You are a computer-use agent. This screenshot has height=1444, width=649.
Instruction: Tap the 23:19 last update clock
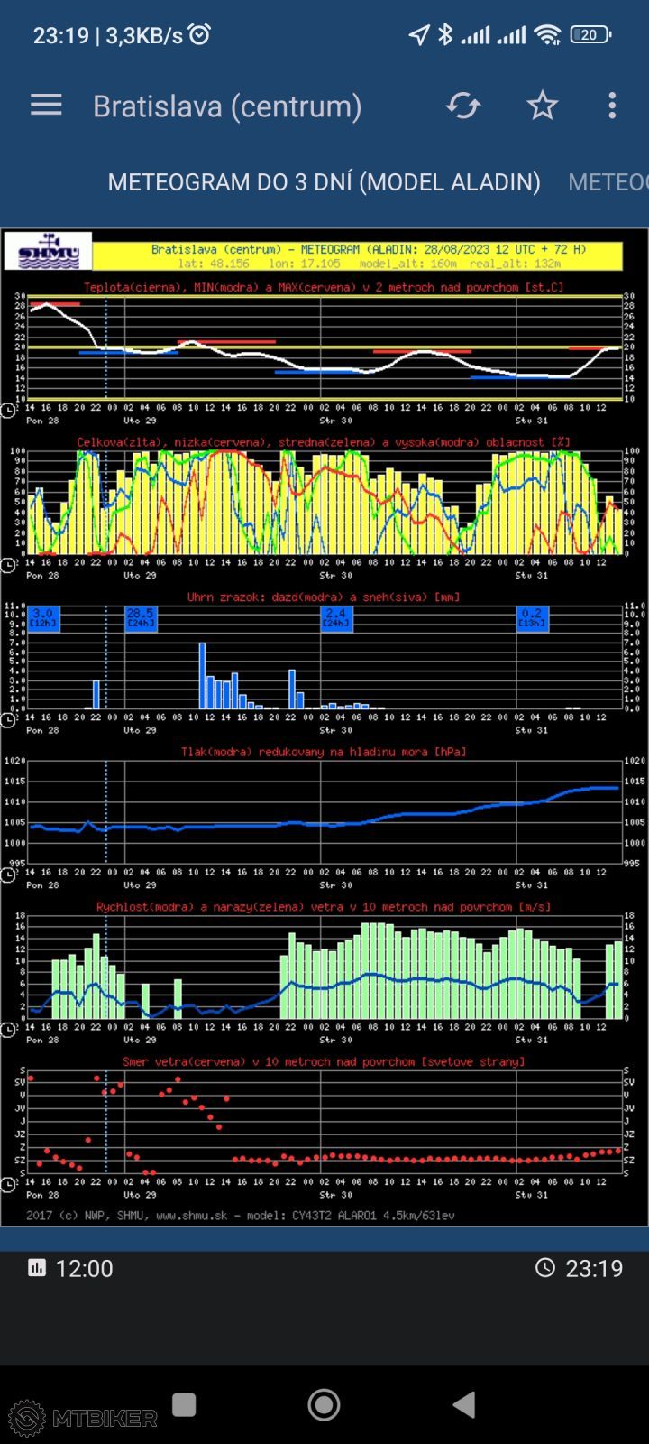579,1268
